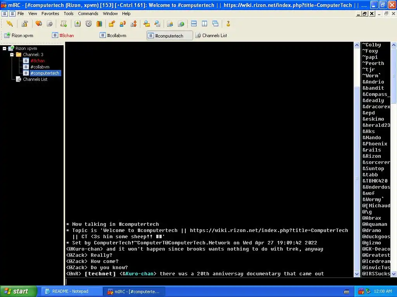The image size is (397, 297).
Task: Select Rizon xpvm root tree item
Action: pyautogui.click(x=26, y=48)
